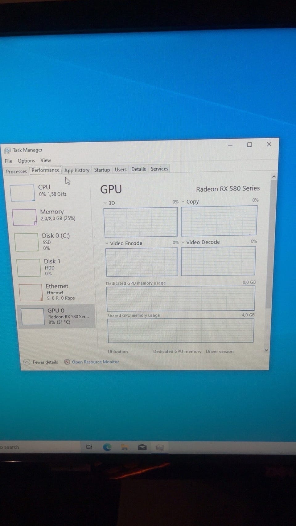296x526 pixels.
Task: Click the vertical scrollbar up arrow
Action: coord(273,177)
